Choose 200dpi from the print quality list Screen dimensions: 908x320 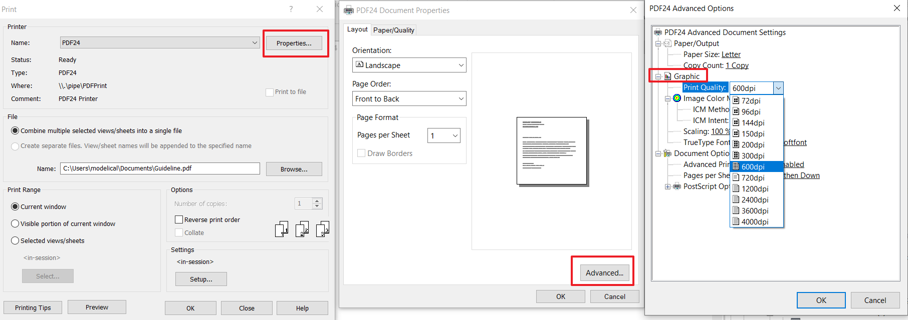click(757, 144)
